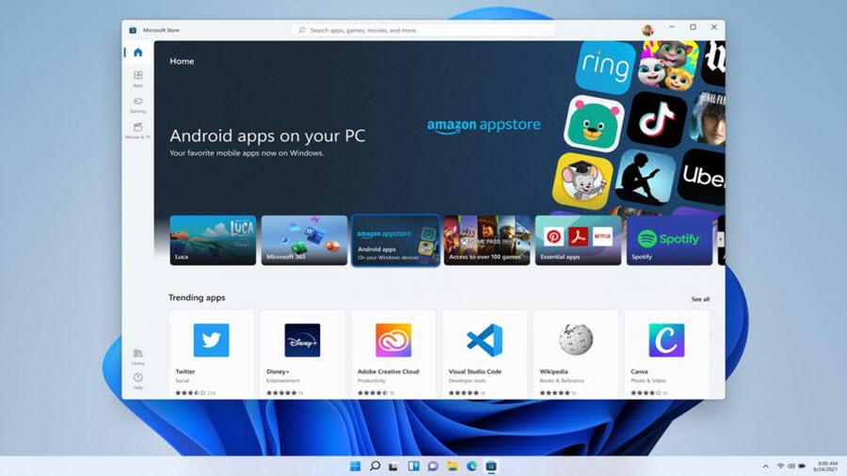Go to the Gaming section
Viewport: 847px width, 476px height.
tap(137, 104)
